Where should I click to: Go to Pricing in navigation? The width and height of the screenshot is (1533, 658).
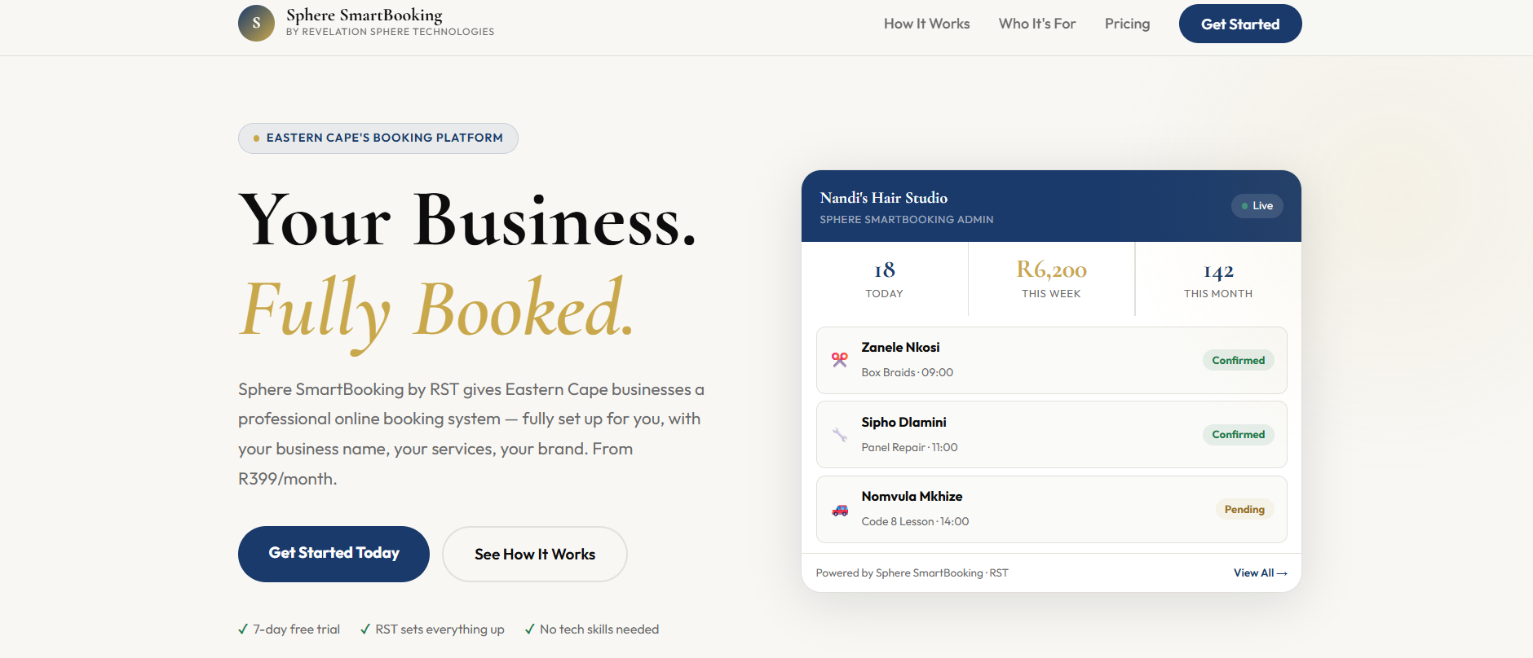pos(1127,24)
